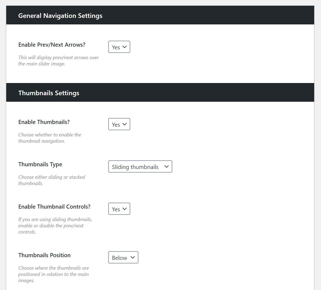Click the sliding or stacked thumbnails description
This screenshot has width=321, height=290.
[52, 180]
